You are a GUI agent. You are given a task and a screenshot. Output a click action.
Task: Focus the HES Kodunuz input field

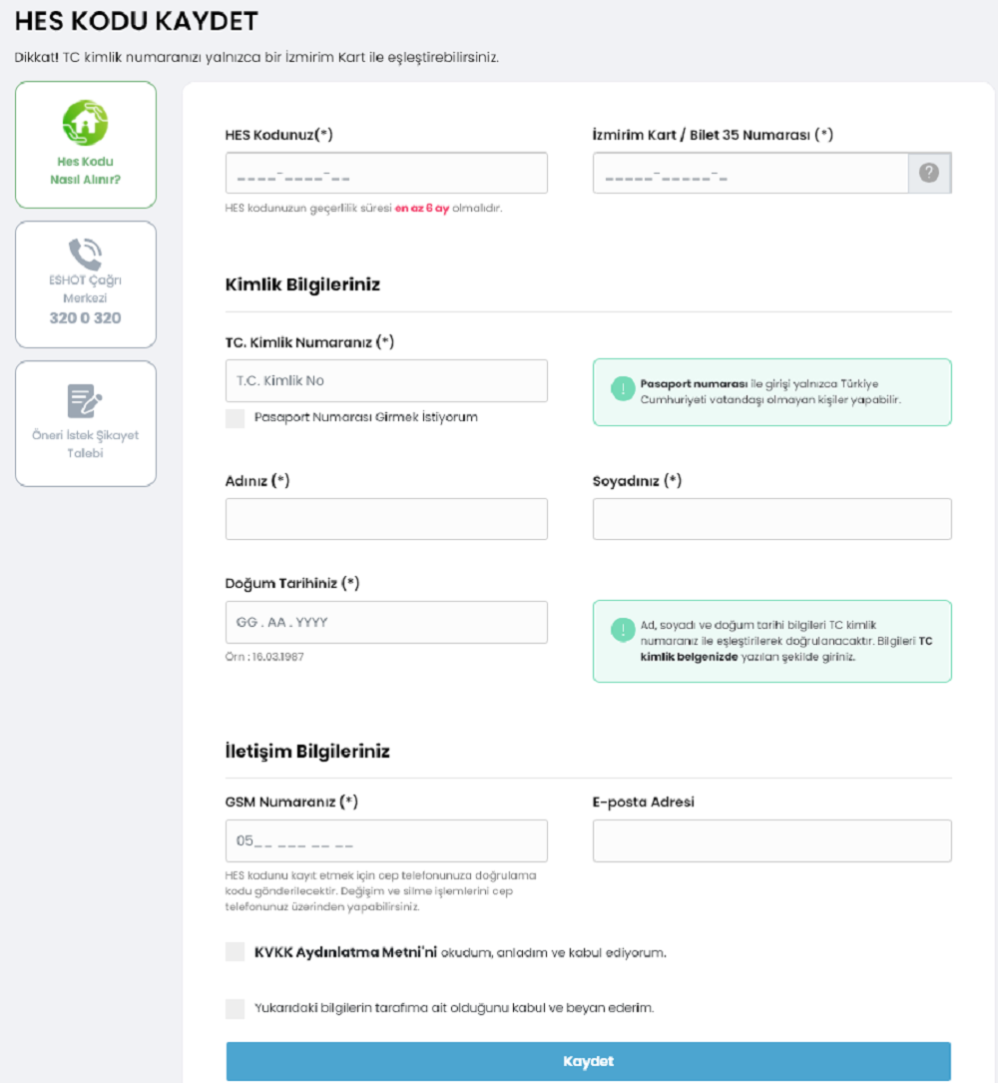coord(386,173)
